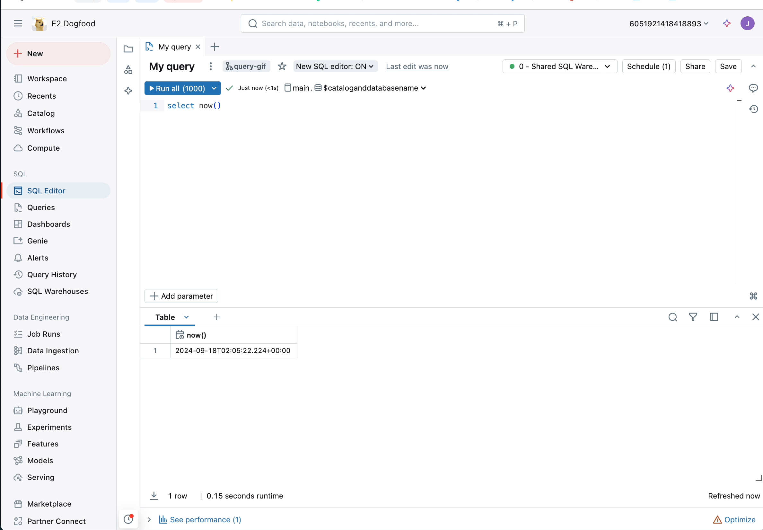Click the Last edit was now link
763x530 pixels.
(417, 66)
